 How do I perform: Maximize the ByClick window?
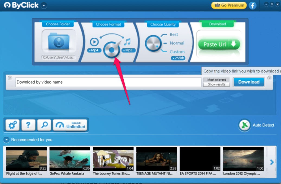tap(272, 4)
